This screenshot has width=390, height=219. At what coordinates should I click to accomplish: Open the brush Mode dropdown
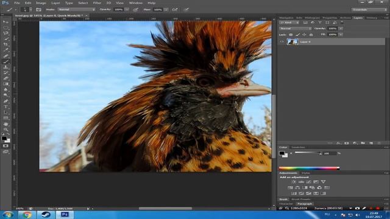[x=76, y=10]
